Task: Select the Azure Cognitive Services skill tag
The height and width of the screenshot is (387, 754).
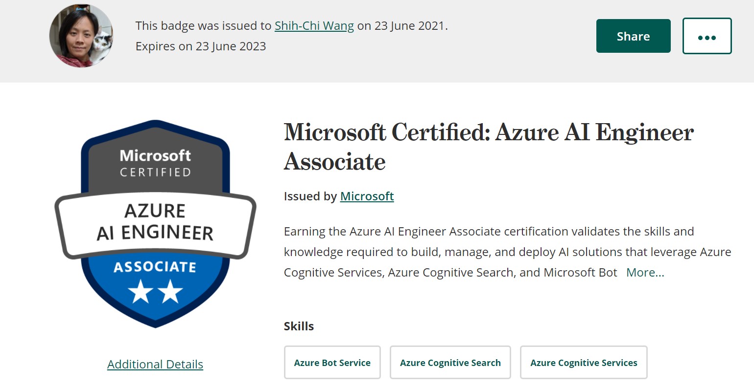Action: (584, 363)
